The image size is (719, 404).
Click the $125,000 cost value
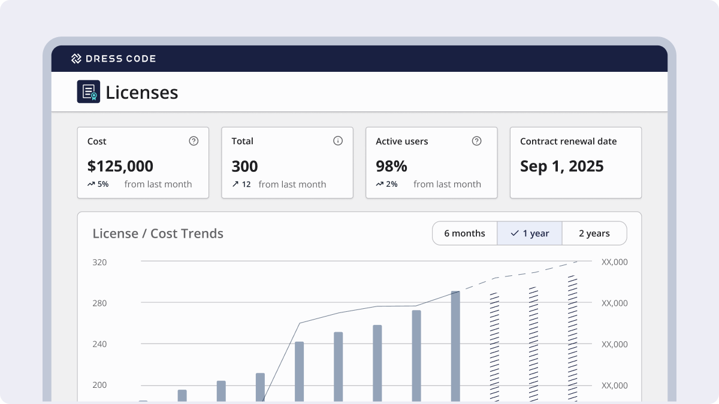120,166
